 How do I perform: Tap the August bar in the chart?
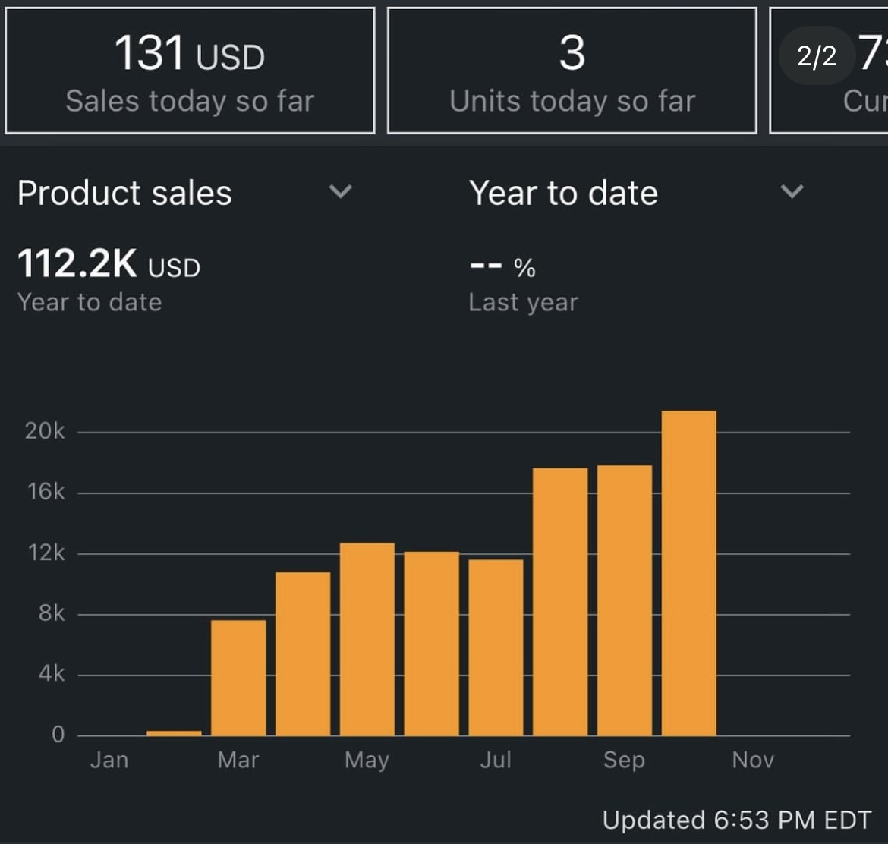[x=560, y=602]
